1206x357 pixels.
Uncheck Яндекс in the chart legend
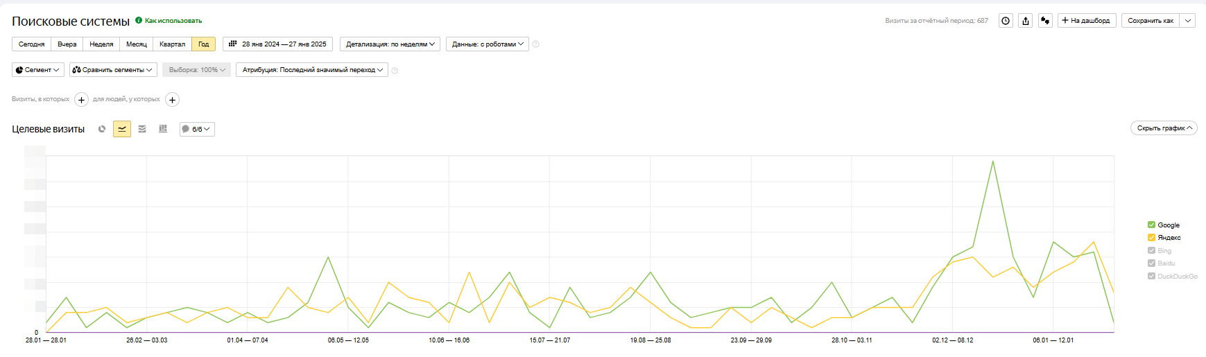[x=1151, y=238]
